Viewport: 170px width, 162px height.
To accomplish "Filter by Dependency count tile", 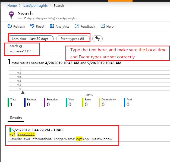I will pyautogui.click(x=107, y=102).
